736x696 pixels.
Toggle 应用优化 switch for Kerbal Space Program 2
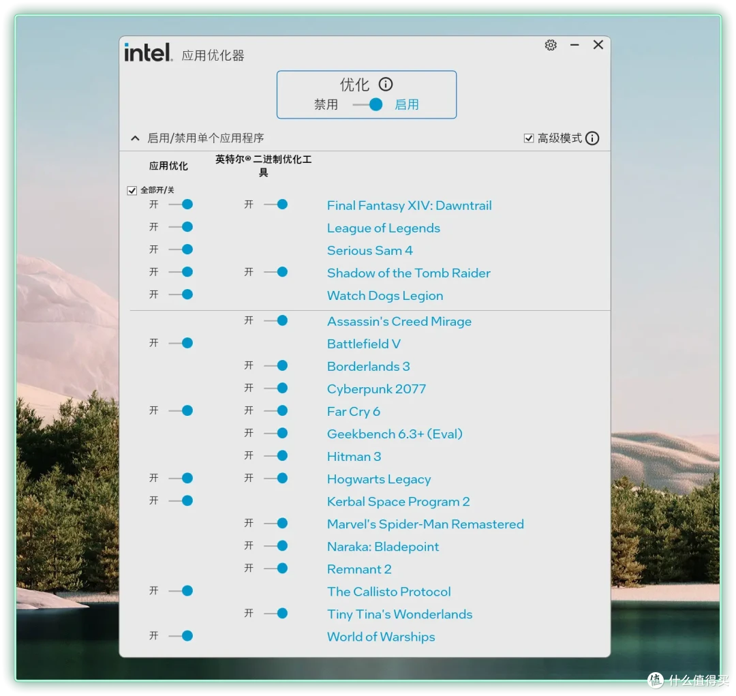coord(181,501)
